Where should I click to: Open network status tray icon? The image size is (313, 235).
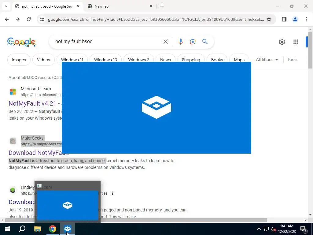click(x=266, y=229)
